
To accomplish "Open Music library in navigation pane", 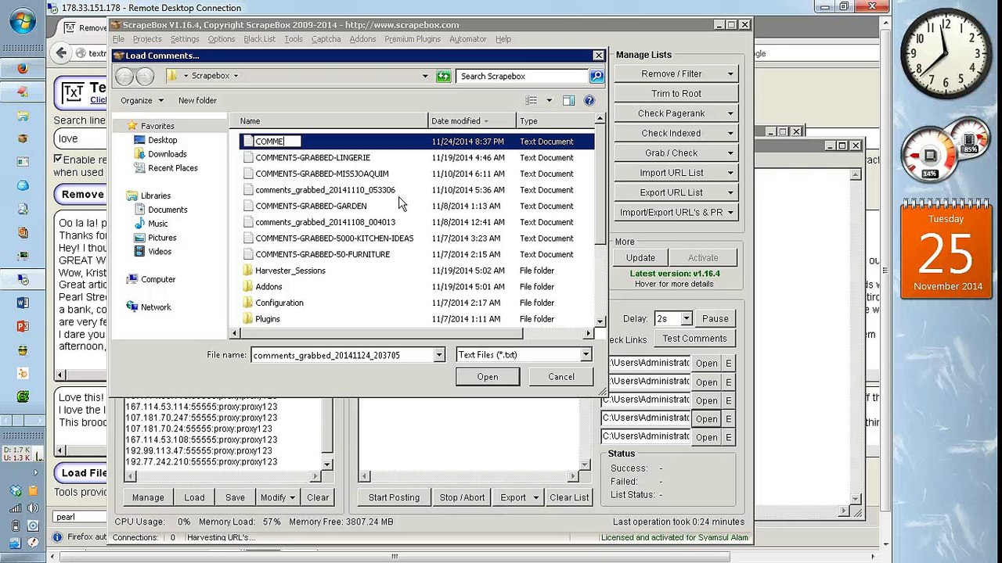I will pos(157,224).
